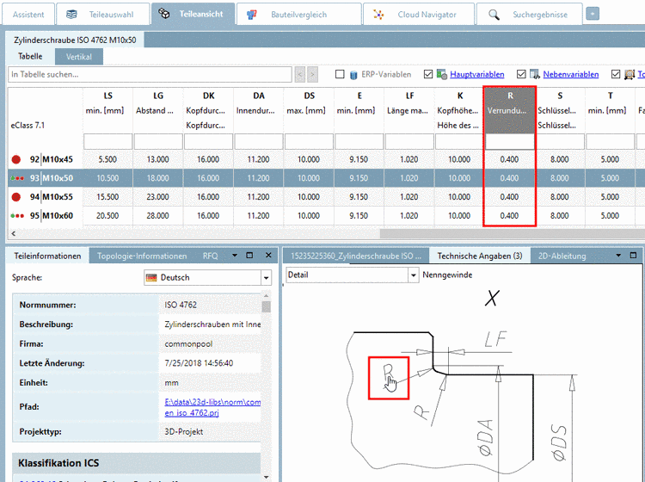The height and width of the screenshot is (482, 645).
Task: Click the German flag icon
Action: pyautogui.click(x=151, y=277)
